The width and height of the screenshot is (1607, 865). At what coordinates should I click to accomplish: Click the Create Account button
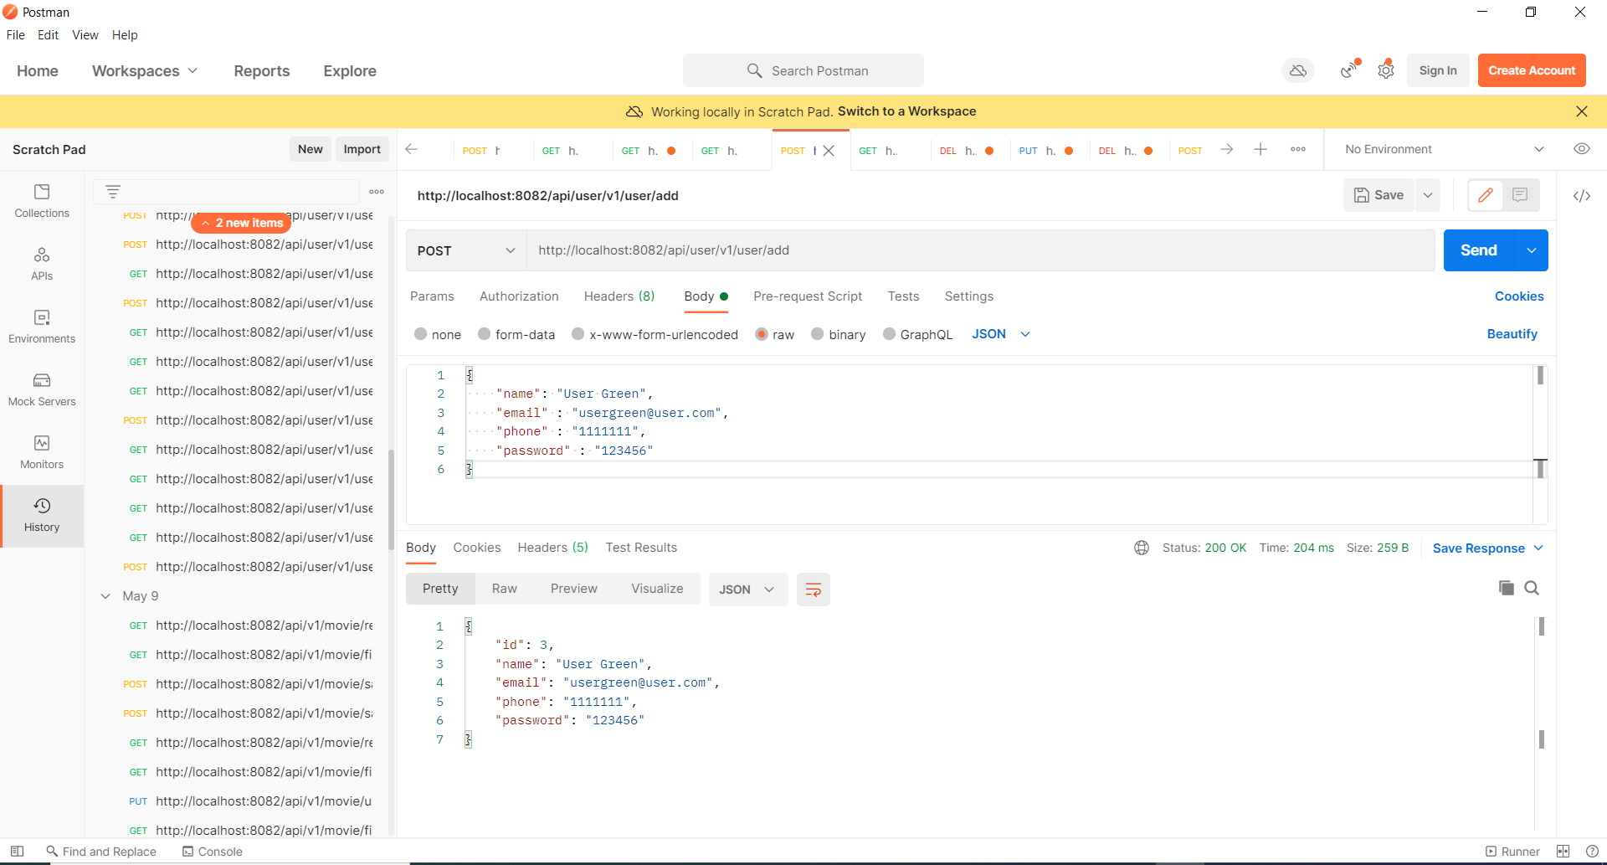click(1532, 71)
